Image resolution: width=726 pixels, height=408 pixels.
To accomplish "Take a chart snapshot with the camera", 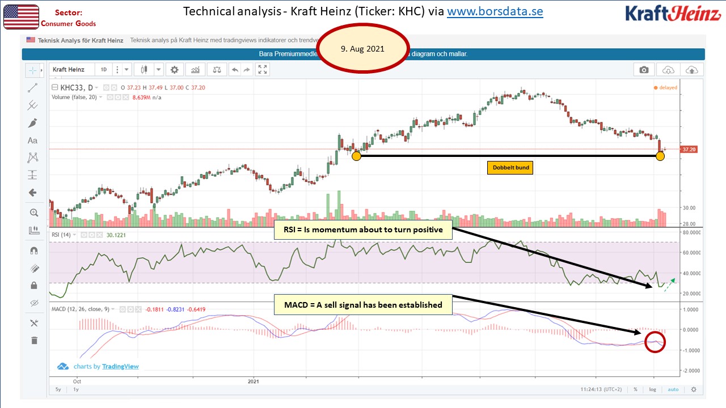I will pos(644,70).
